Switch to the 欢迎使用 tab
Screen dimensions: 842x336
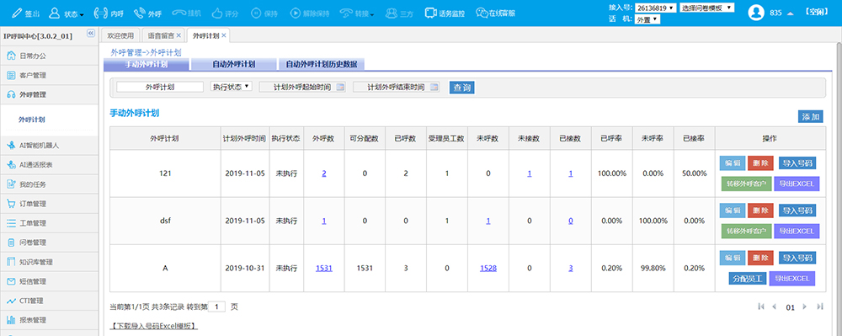coord(120,35)
